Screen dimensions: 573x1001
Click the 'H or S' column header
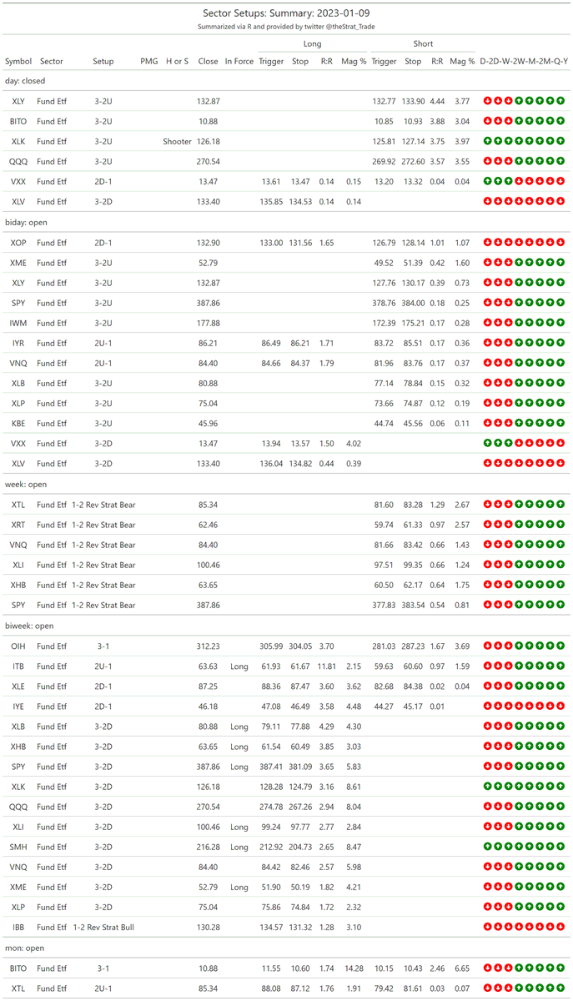[x=177, y=62]
